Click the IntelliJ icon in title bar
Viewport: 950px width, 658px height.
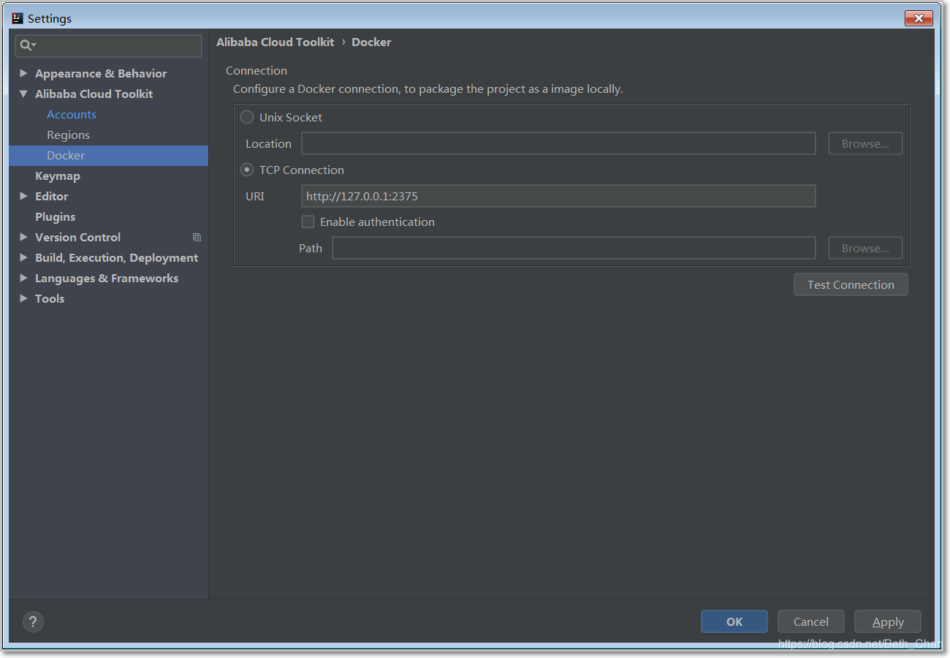pyautogui.click(x=18, y=18)
